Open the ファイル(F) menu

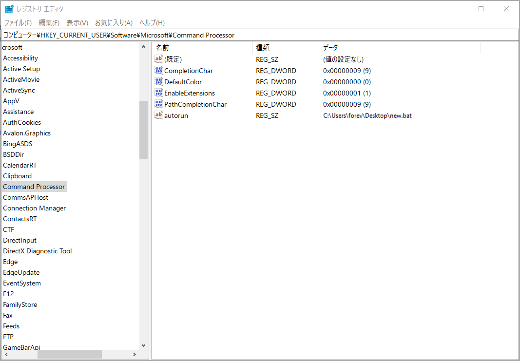tap(18, 23)
